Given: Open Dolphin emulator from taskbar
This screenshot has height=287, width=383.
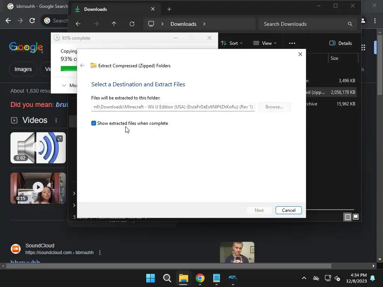Looking at the screenshot, I should [x=233, y=278].
